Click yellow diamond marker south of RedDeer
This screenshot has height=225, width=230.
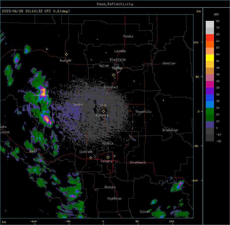point(113,75)
